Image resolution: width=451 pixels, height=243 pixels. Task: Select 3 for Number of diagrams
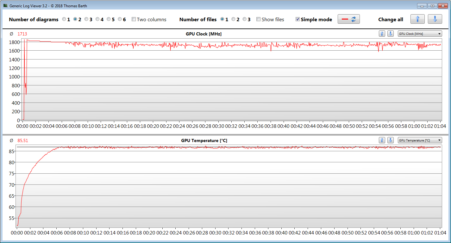click(86, 19)
